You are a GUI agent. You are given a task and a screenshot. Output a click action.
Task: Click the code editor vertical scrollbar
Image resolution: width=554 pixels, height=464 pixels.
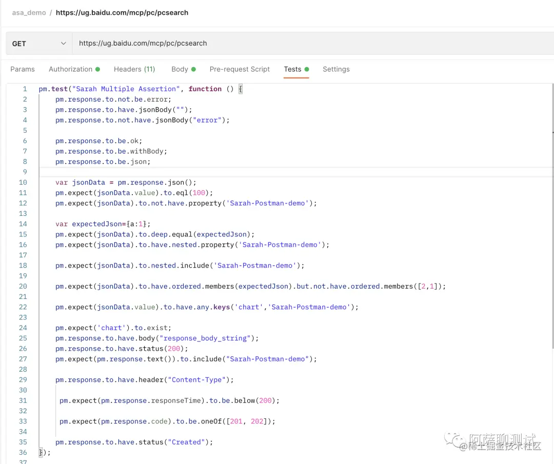[x=552, y=216]
